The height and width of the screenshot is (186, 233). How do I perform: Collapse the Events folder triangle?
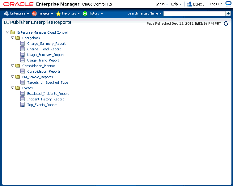click(12, 88)
